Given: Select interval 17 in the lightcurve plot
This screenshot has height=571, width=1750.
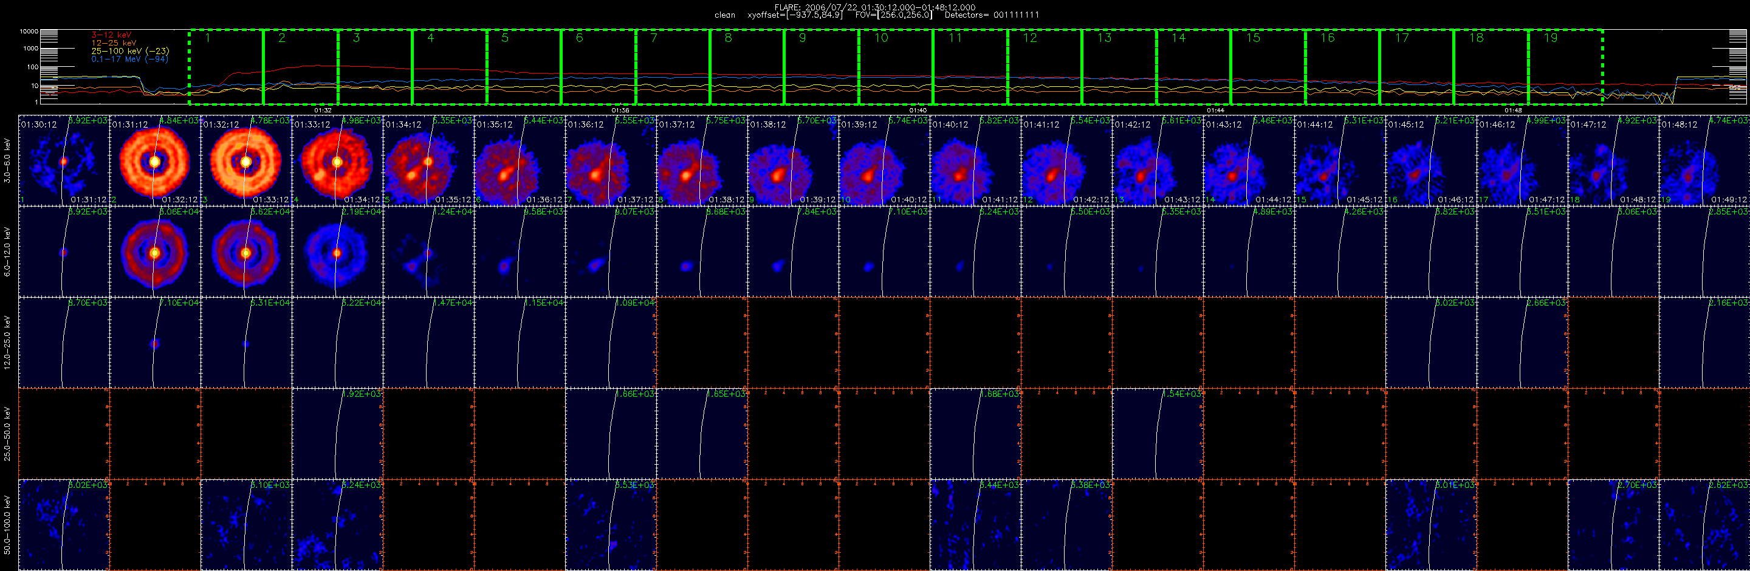Looking at the screenshot, I should [x=1416, y=67].
